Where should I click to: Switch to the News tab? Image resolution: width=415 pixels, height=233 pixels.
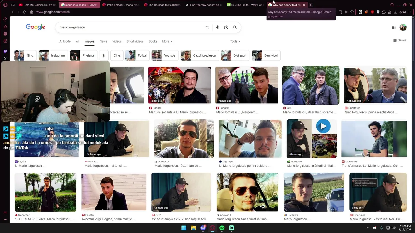(103, 41)
